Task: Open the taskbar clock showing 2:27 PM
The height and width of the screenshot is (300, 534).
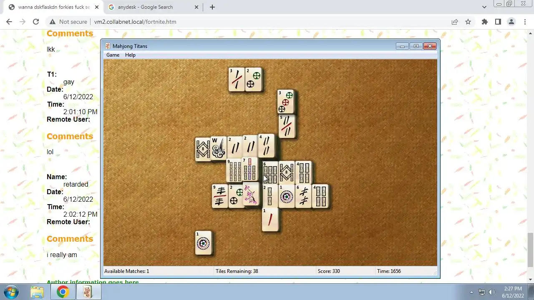Action: tap(513, 292)
